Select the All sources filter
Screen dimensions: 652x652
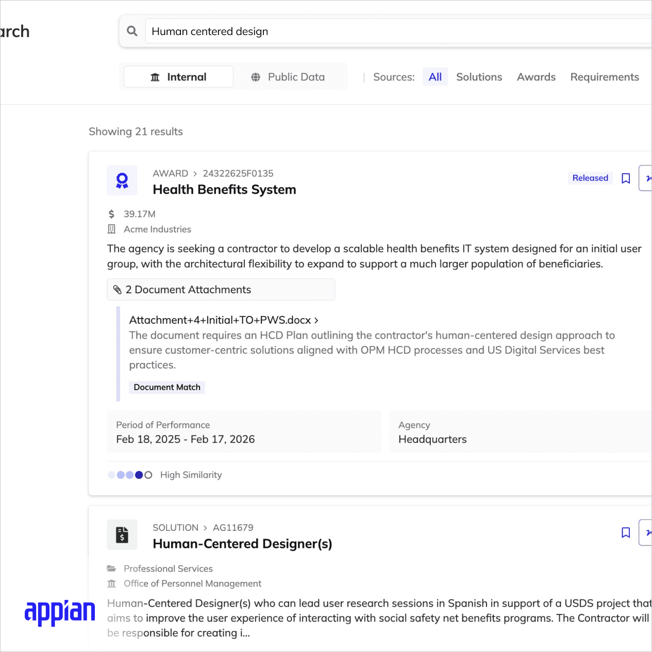click(435, 77)
